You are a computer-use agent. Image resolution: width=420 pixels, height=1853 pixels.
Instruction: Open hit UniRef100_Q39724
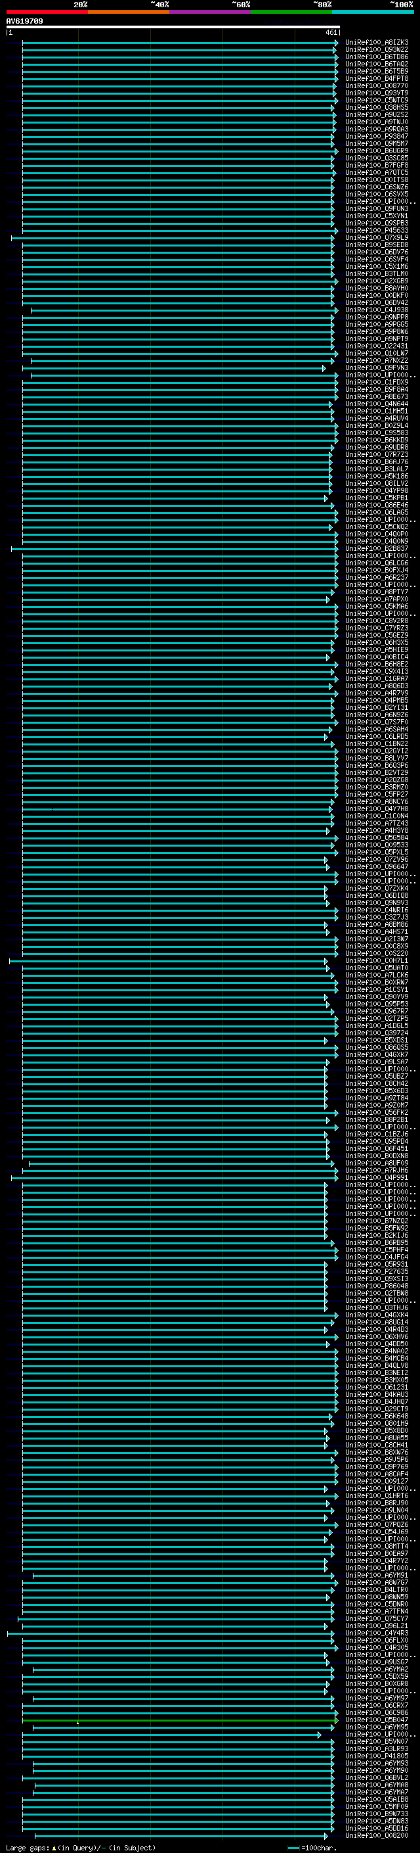376,1033
